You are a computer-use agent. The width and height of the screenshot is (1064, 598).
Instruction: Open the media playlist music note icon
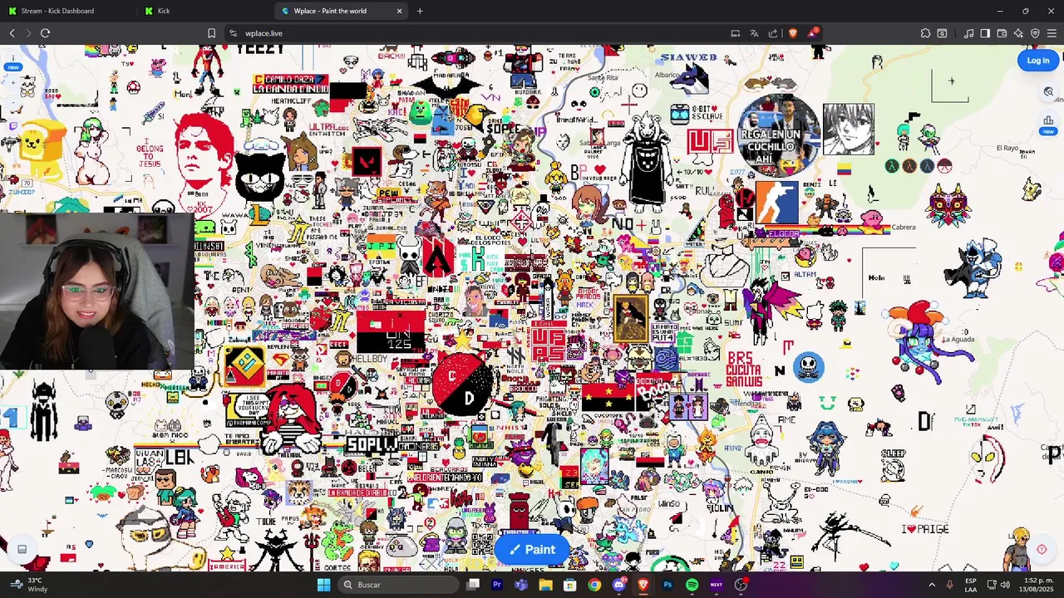pyautogui.click(x=968, y=33)
